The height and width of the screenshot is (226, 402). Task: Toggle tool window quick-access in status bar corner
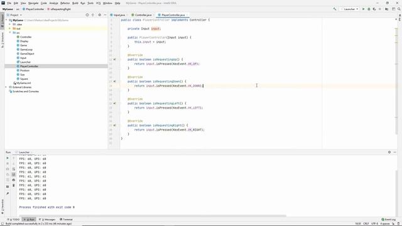point(3,223)
